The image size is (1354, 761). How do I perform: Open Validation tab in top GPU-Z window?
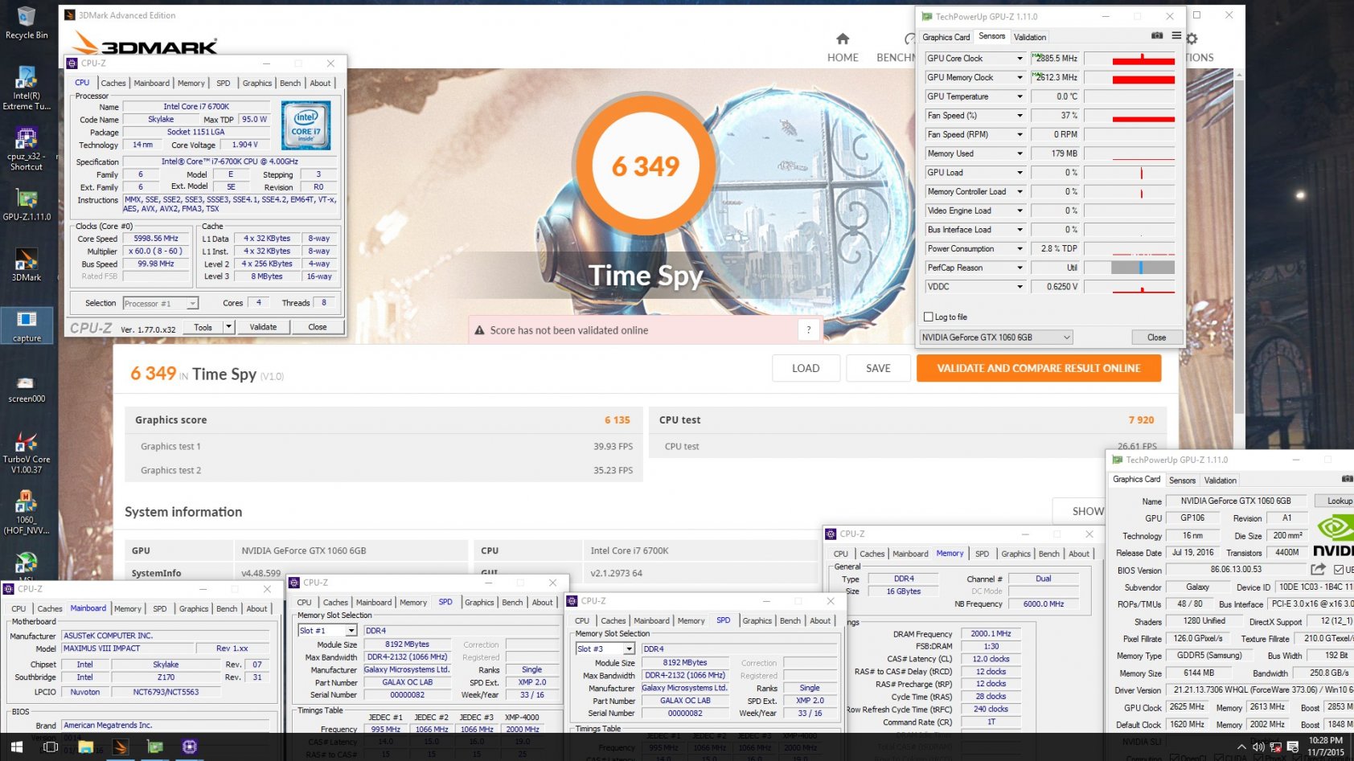[1030, 37]
